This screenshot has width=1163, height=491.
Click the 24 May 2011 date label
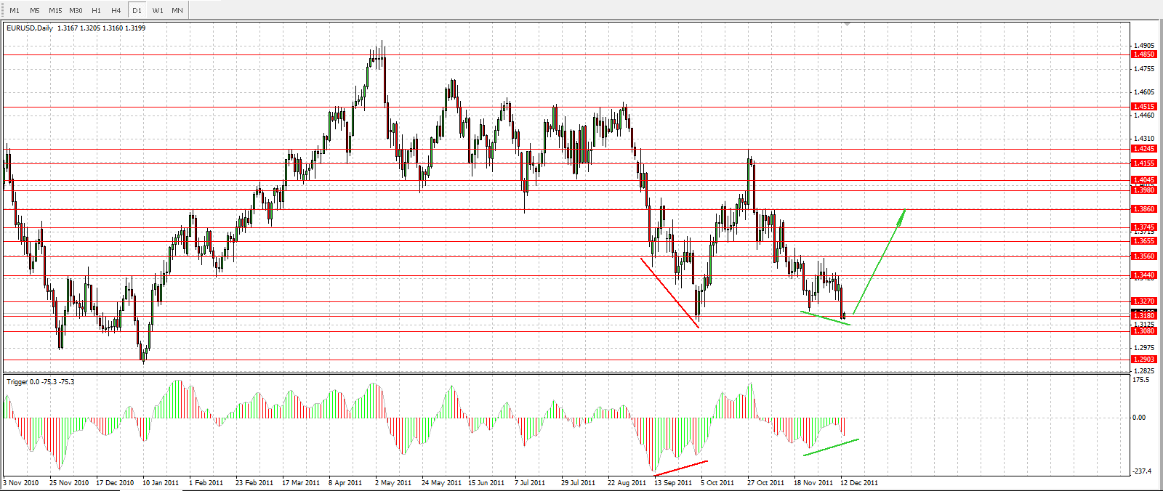[x=441, y=483]
